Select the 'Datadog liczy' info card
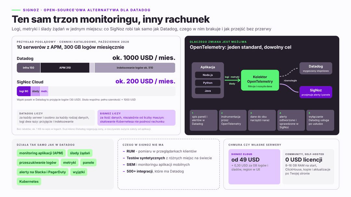 tap(56, 118)
